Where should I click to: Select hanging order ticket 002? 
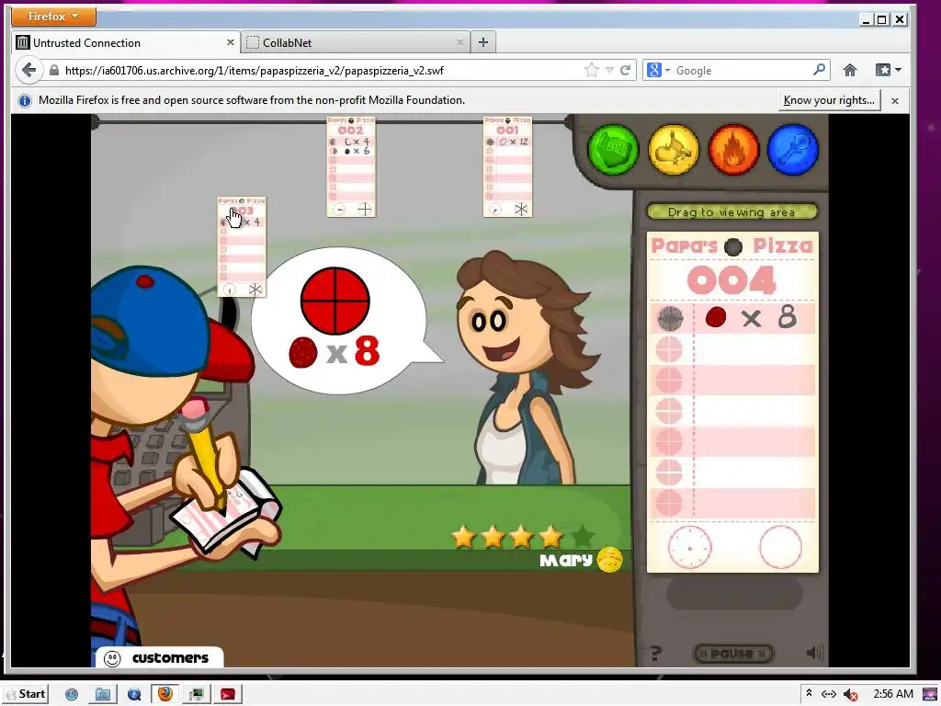pyautogui.click(x=351, y=167)
